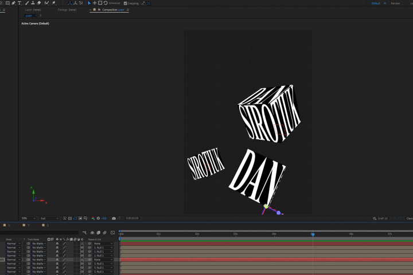
Task: Open the Full resolution dropdown
Action: pyautogui.click(x=49, y=218)
